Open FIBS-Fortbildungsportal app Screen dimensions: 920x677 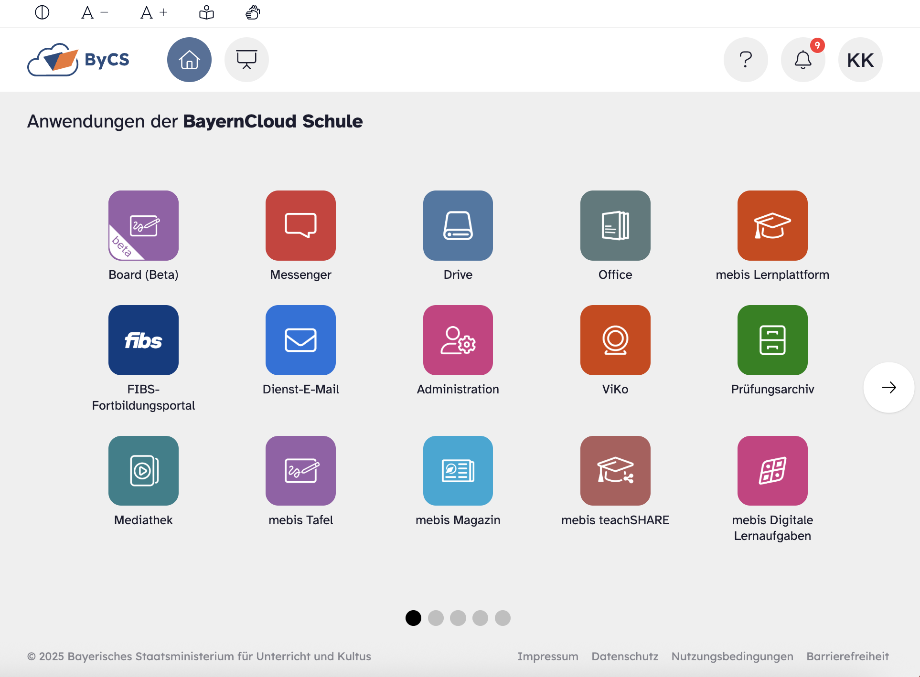tap(143, 340)
